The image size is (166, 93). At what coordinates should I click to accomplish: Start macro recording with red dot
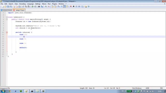pos(71,6)
